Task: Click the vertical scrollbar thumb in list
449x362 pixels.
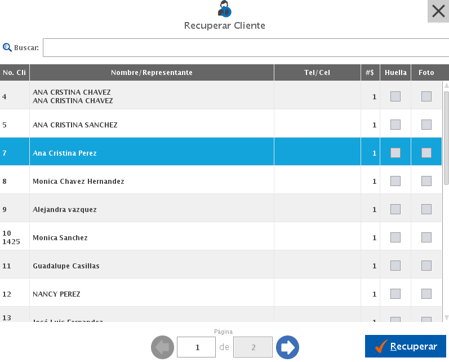Action: tap(446, 137)
